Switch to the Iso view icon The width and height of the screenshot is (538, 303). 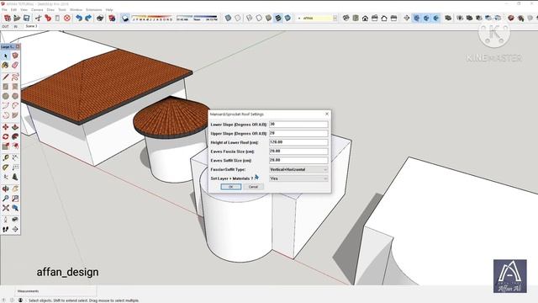point(345,18)
